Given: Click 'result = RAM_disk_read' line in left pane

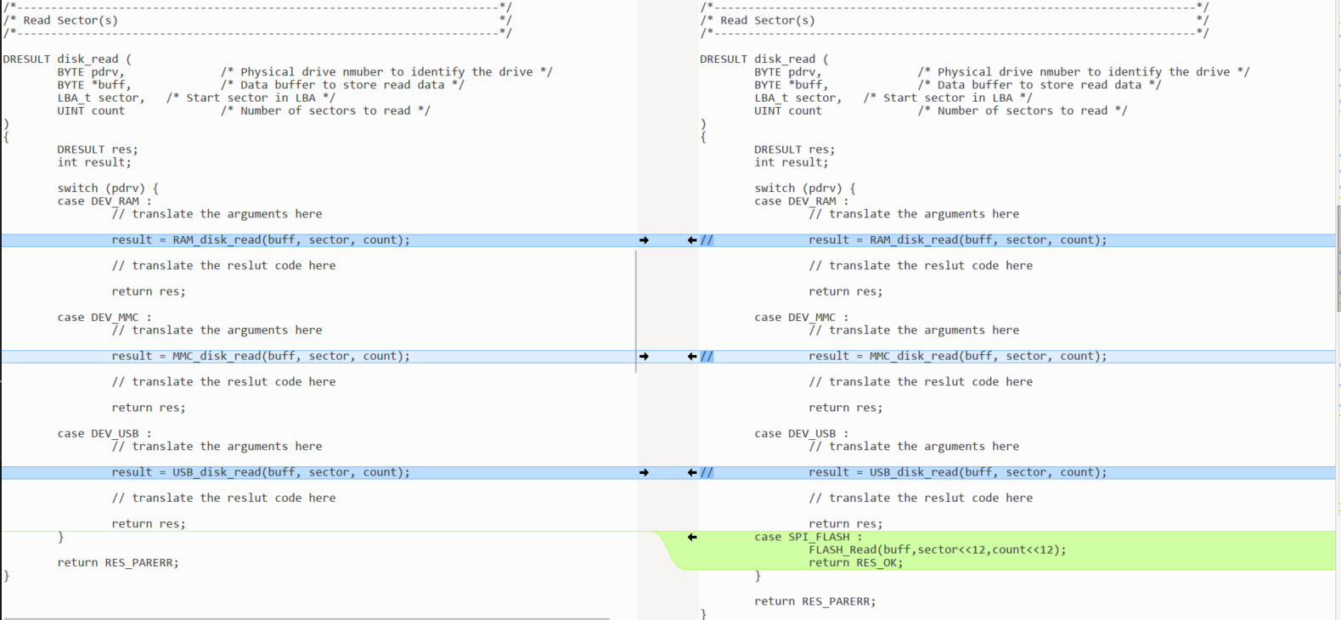Looking at the screenshot, I should click(x=261, y=240).
